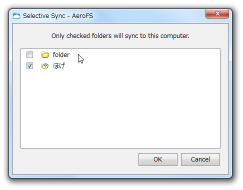Select the "folder" item label
The height and width of the screenshot is (190, 243).
[61, 54]
